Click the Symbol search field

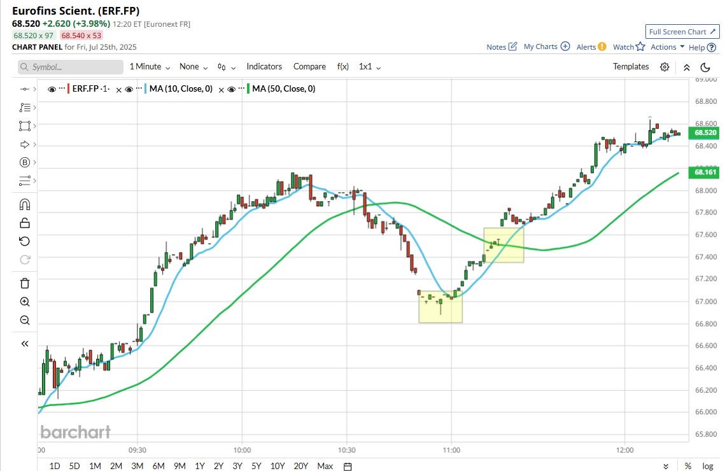pos(71,67)
